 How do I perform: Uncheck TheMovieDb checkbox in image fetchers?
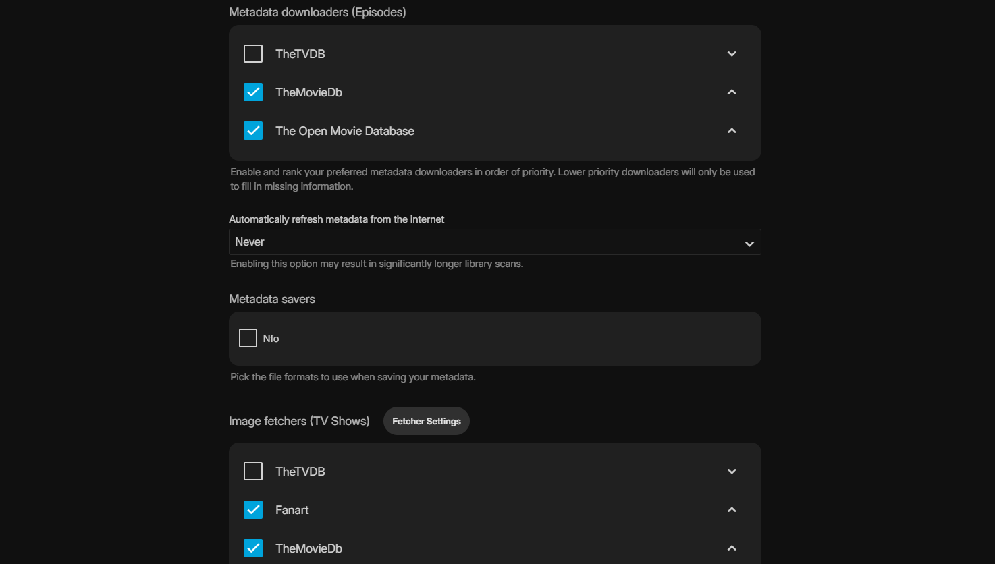253,548
